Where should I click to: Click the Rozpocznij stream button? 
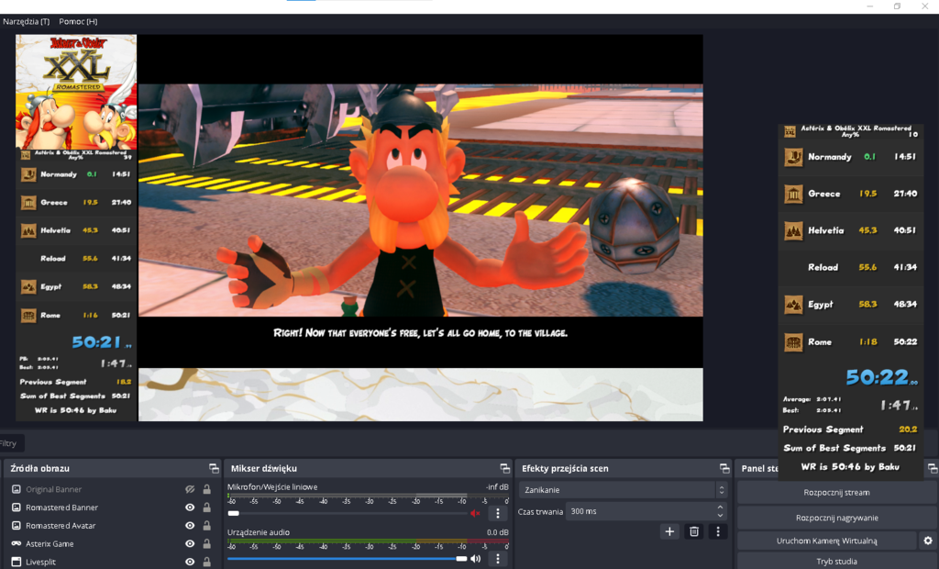tap(836, 492)
